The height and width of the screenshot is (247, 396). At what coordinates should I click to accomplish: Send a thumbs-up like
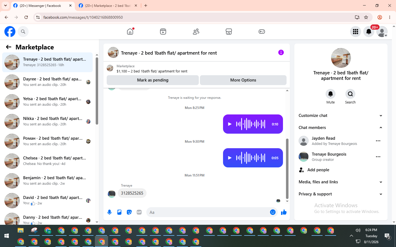coord(284,212)
